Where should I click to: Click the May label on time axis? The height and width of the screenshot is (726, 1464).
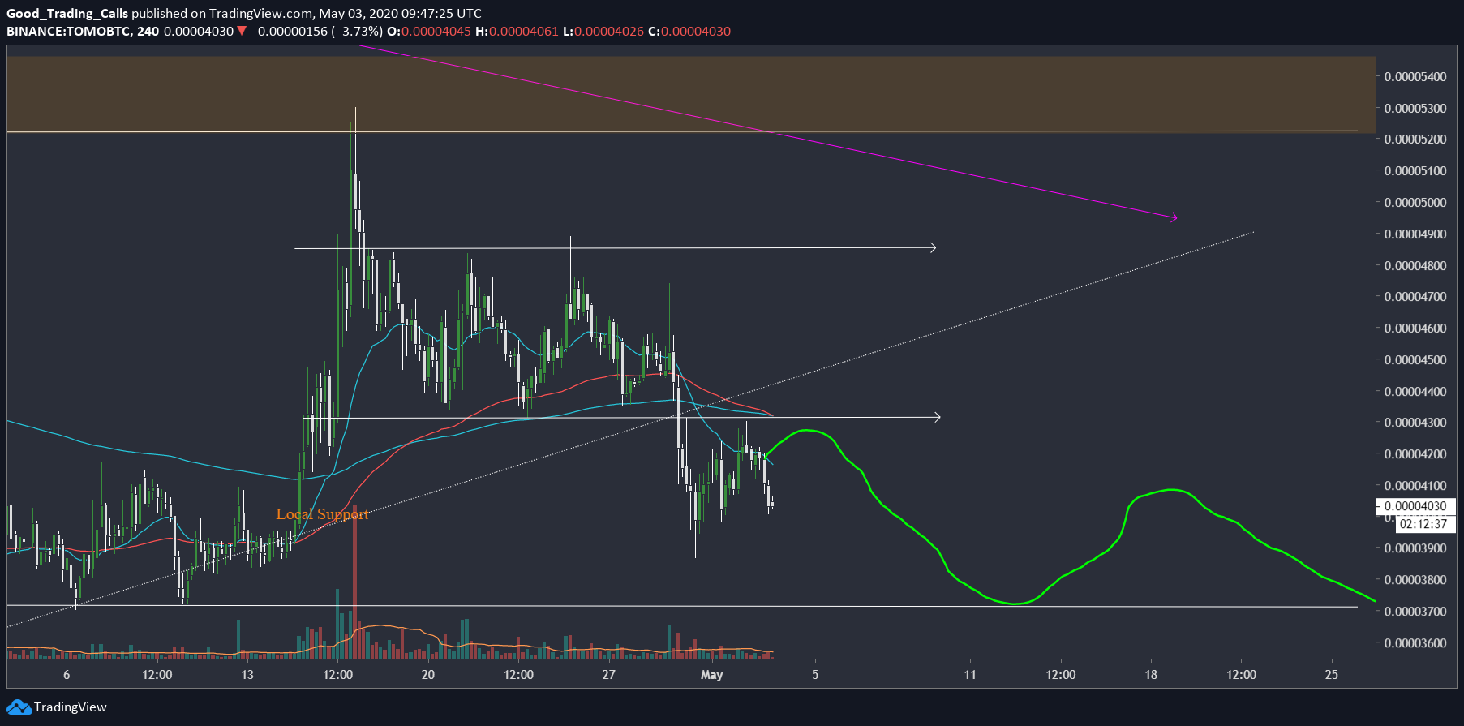711,675
